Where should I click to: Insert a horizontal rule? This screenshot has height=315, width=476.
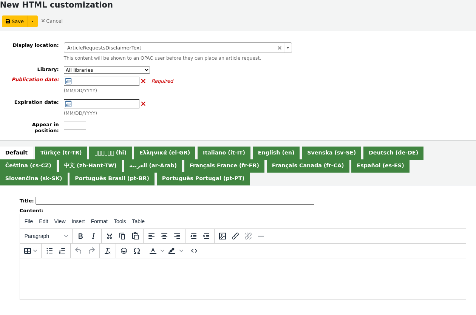pos(261,236)
